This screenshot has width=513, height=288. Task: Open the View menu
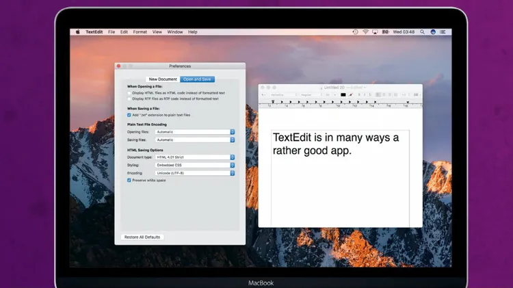[x=157, y=32]
